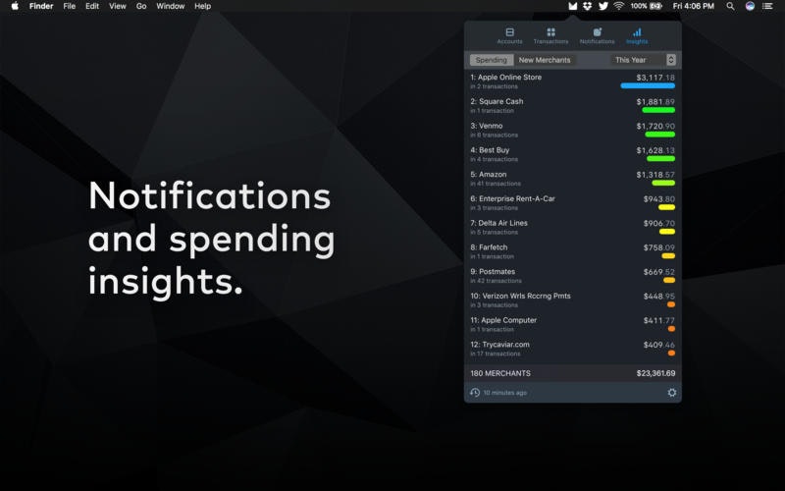The width and height of the screenshot is (785, 491).
Task: Click the $411.77 Apple Computer amount
Action: [658, 320]
